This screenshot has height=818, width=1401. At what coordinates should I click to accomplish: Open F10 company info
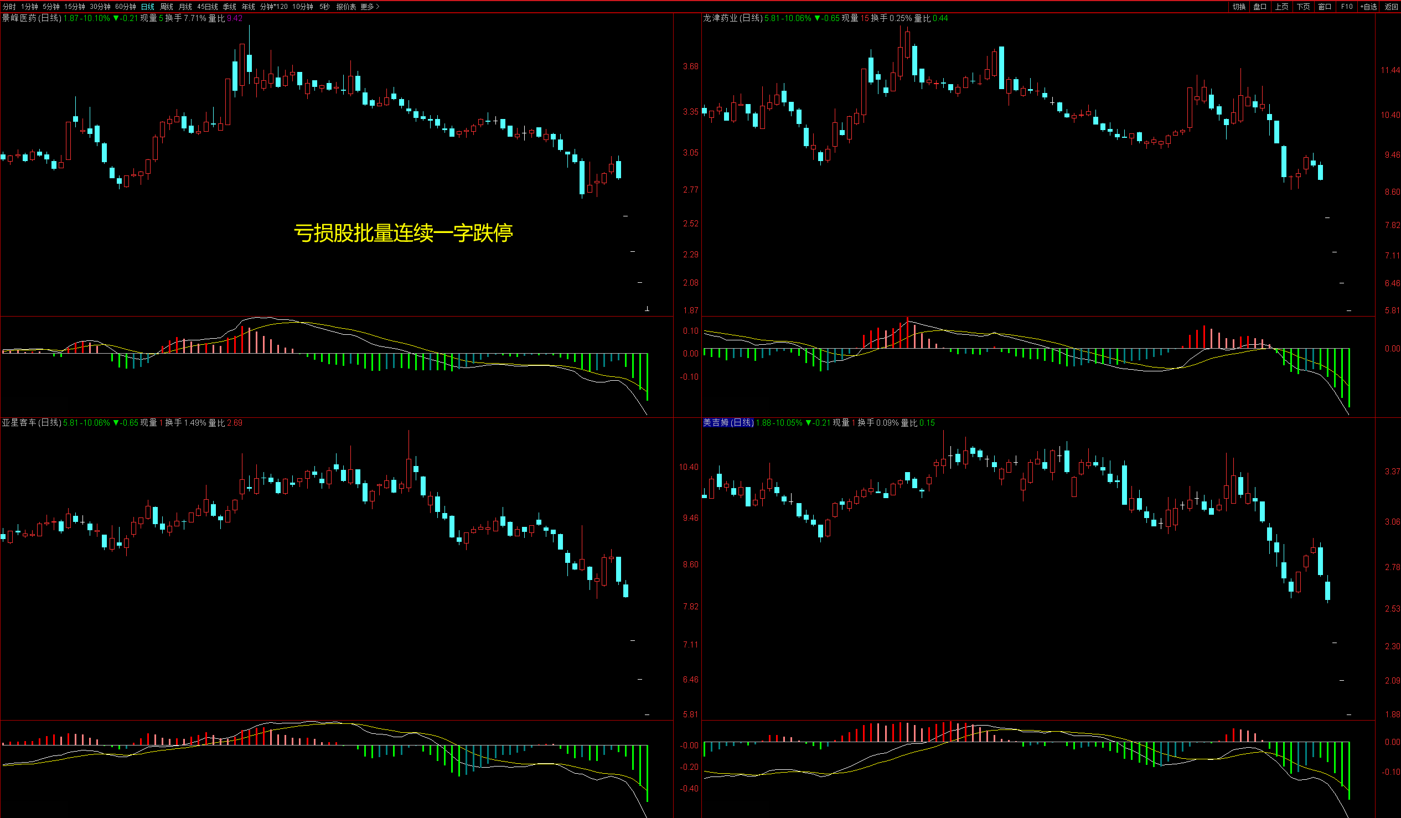coord(1347,7)
